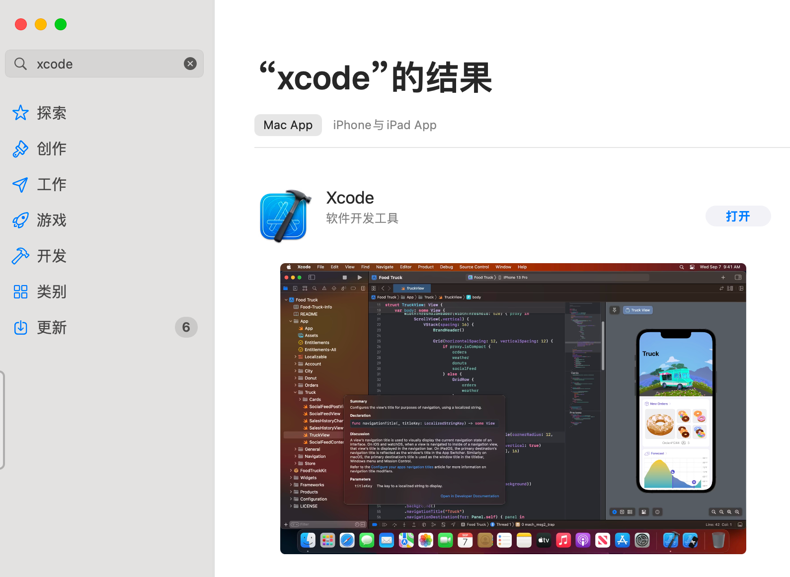Click the grid icon beside 类别
The image size is (790, 577).
pyautogui.click(x=20, y=291)
